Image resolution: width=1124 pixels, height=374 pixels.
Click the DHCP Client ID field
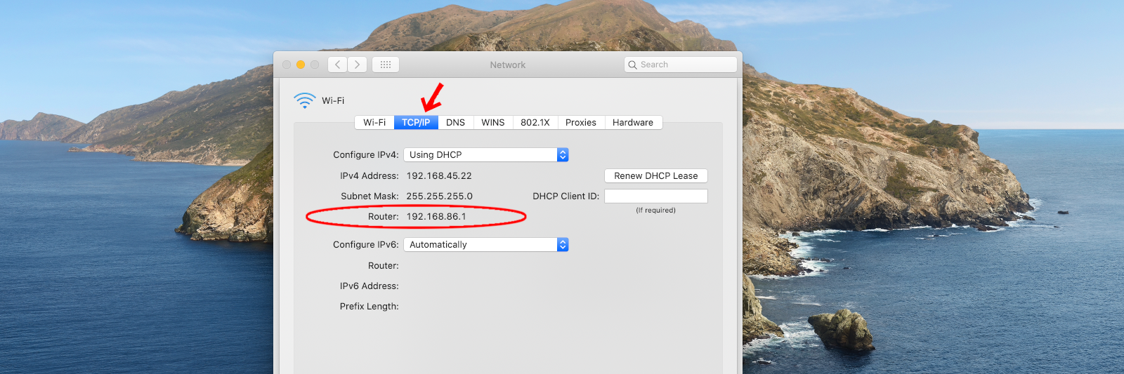pyautogui.click(x=656, y=196)
